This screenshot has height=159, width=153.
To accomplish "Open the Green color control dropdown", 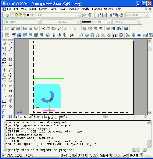I will tap(38, 22).
